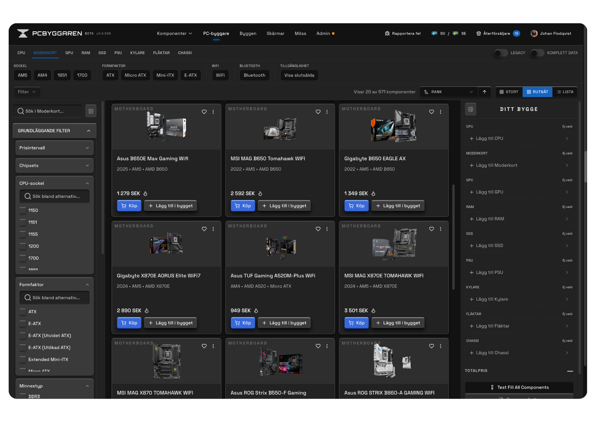The height and width of the screenshot is (422, 596).
Task: Click the Sök i Moderkort search field
Action: pos(48,111)
